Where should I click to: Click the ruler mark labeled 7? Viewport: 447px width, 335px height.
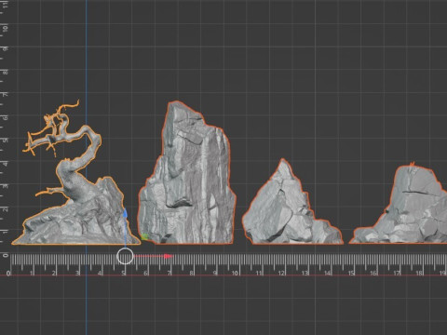coord(169,274)
